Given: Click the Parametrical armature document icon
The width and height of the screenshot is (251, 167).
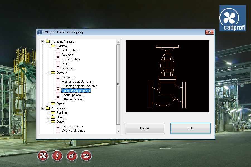Looking at the screenshot, I should (x=58, y=90).
